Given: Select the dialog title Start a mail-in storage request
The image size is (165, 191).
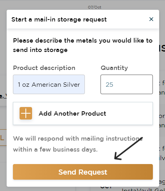Looking at the screenshot, I should 59,20.
